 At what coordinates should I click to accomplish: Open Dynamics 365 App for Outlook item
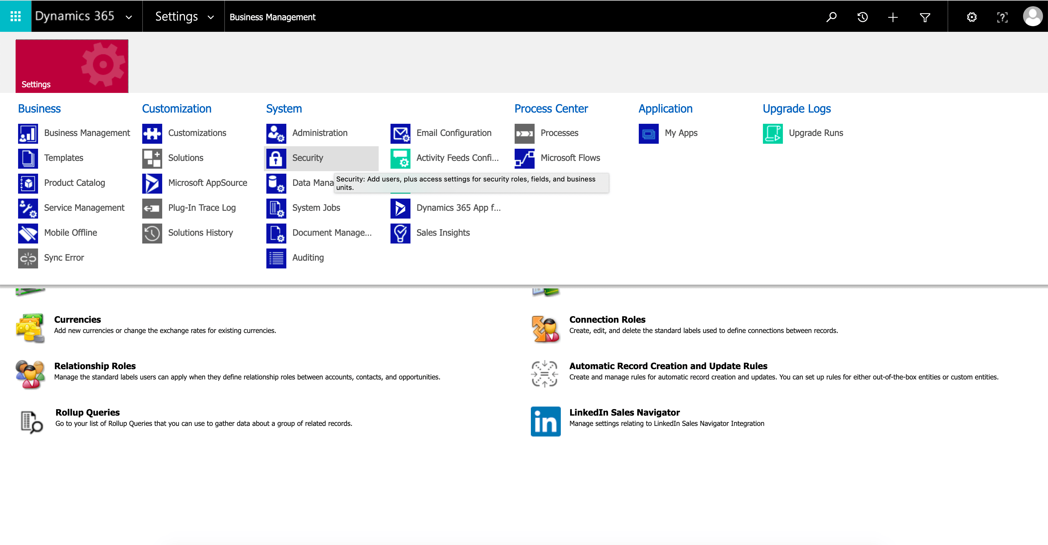click(x=458, y=208)
